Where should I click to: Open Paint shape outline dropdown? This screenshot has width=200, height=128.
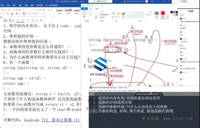[150, 12]
